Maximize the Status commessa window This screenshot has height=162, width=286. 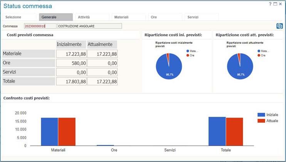pyautogui.click(x=275, y=4)
